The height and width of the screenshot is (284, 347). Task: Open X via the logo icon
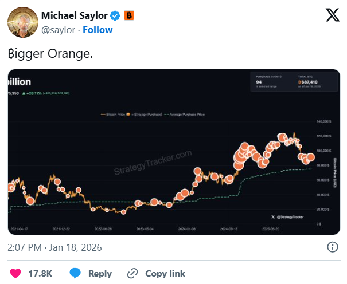[333, 17]
